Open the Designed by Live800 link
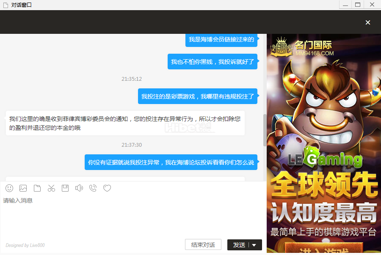Screen dimensions: 381x255 (25, 245)
